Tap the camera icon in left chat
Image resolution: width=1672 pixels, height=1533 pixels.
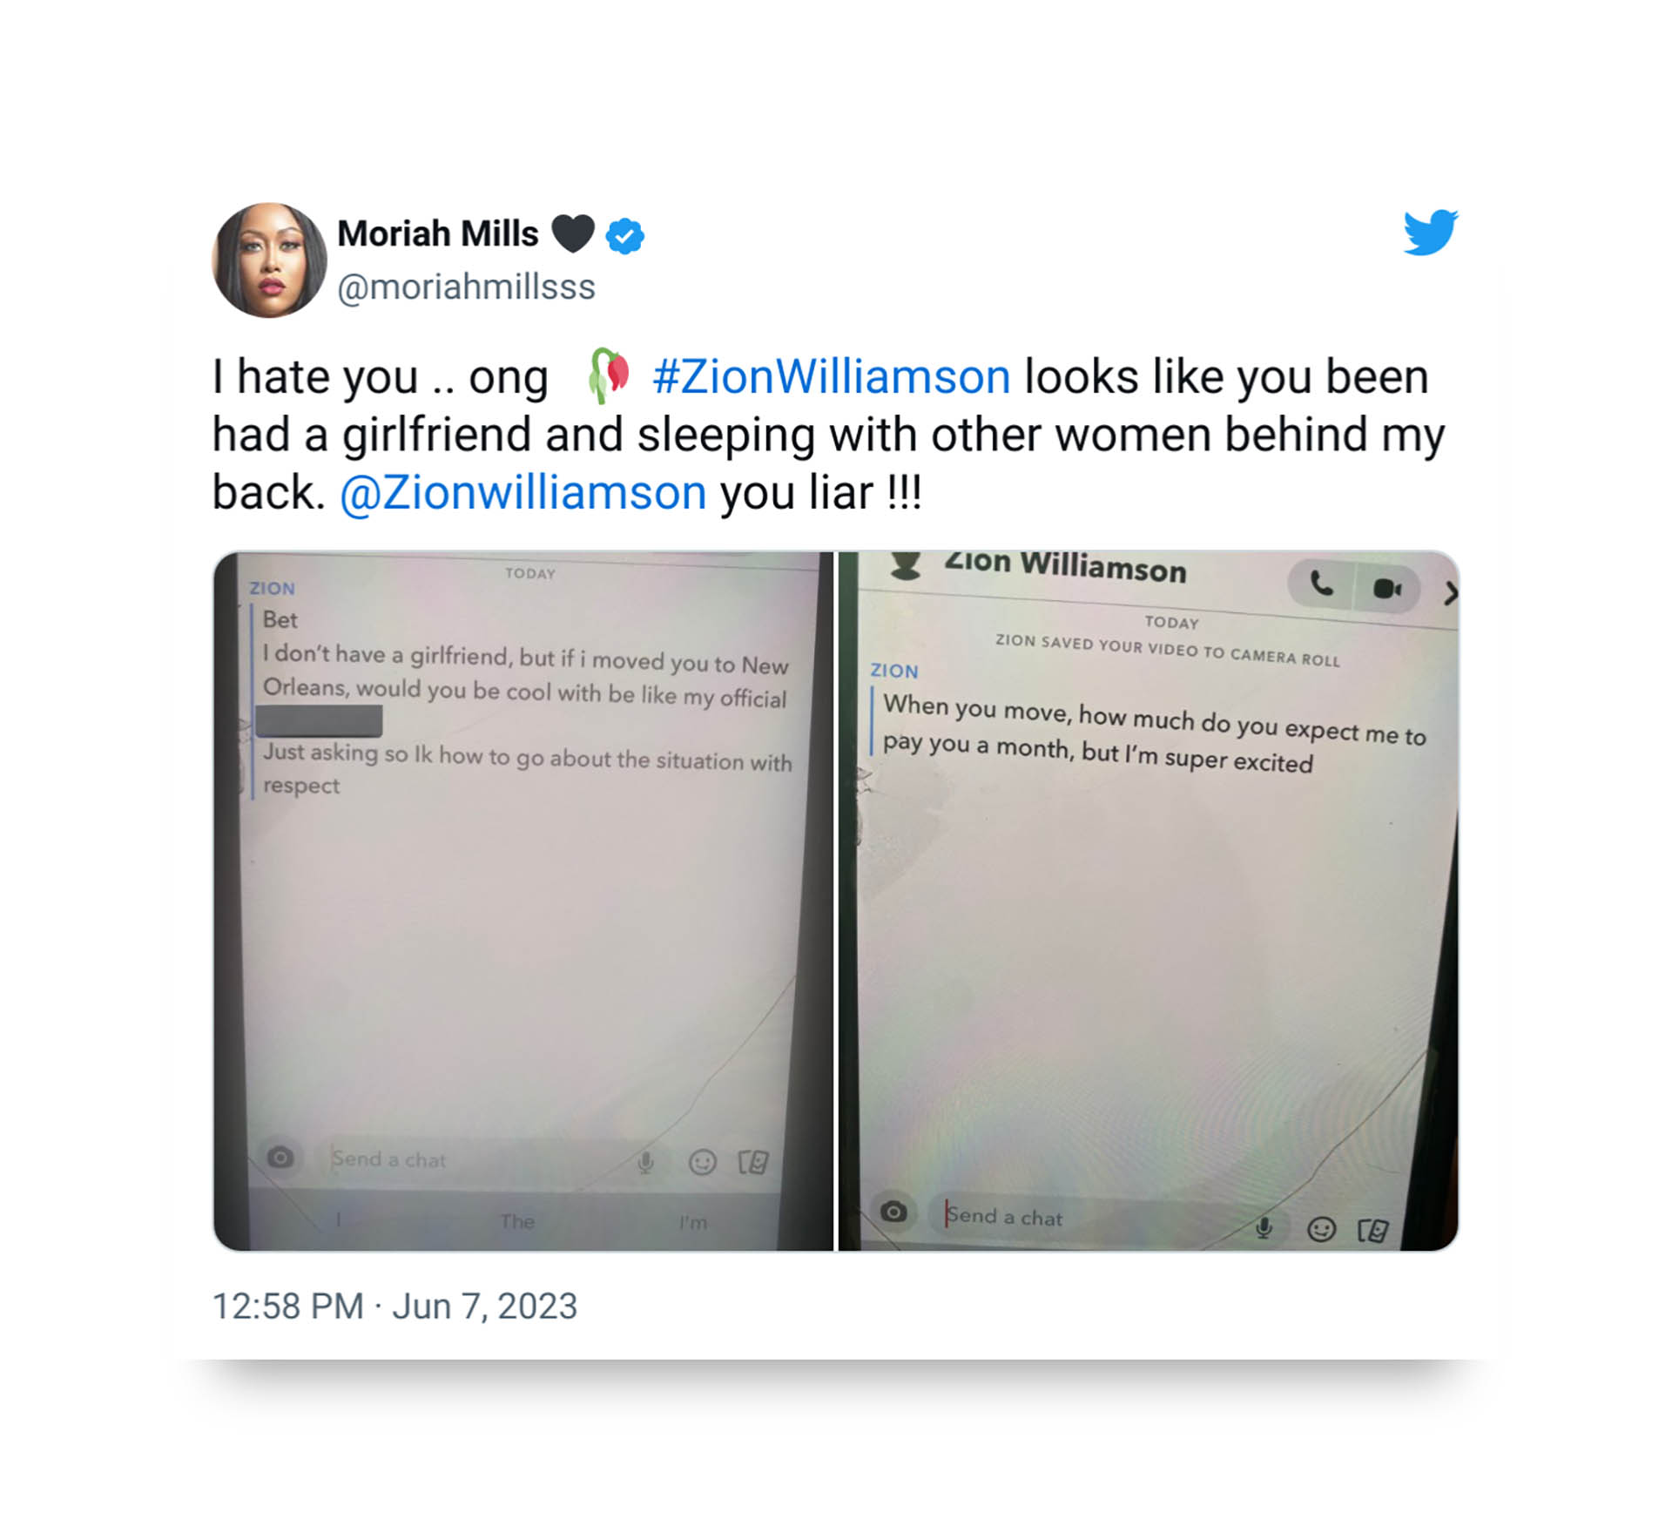click(280, 1158)
